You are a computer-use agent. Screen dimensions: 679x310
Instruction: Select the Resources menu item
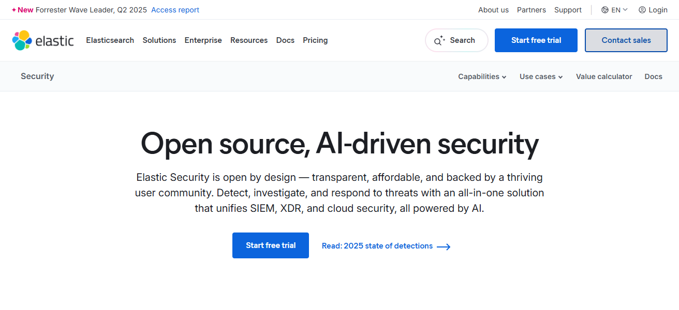click(249, 40)
